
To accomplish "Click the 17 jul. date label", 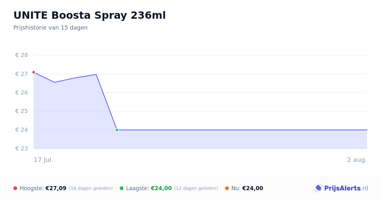I will [43, 160].
